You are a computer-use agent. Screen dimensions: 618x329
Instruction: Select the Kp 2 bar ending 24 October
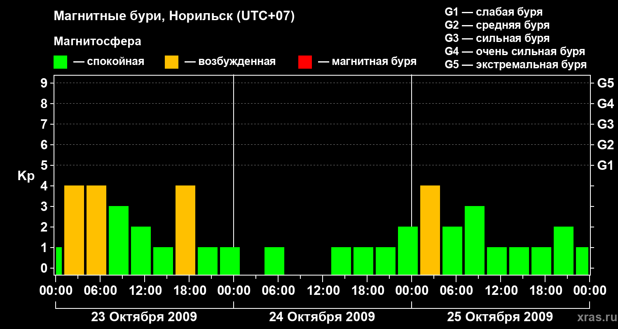(x=408, y=250)
